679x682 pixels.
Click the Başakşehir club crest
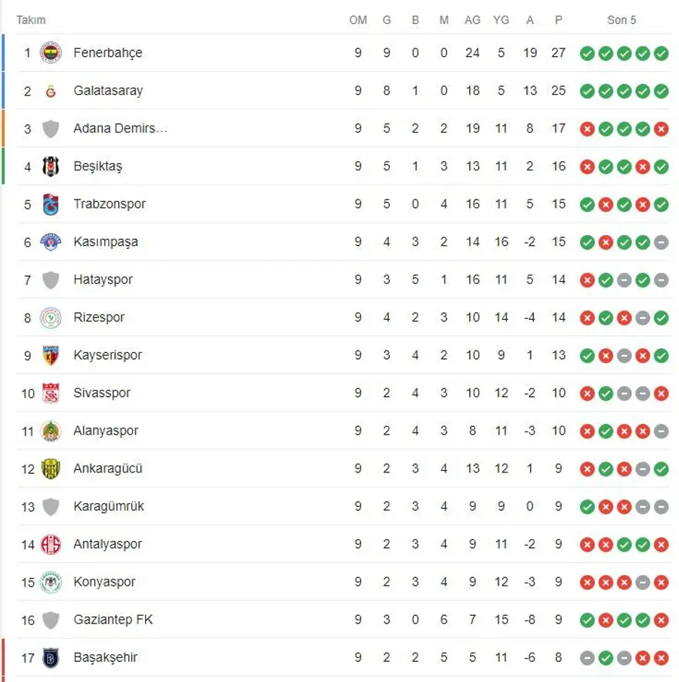coord(51,657)
